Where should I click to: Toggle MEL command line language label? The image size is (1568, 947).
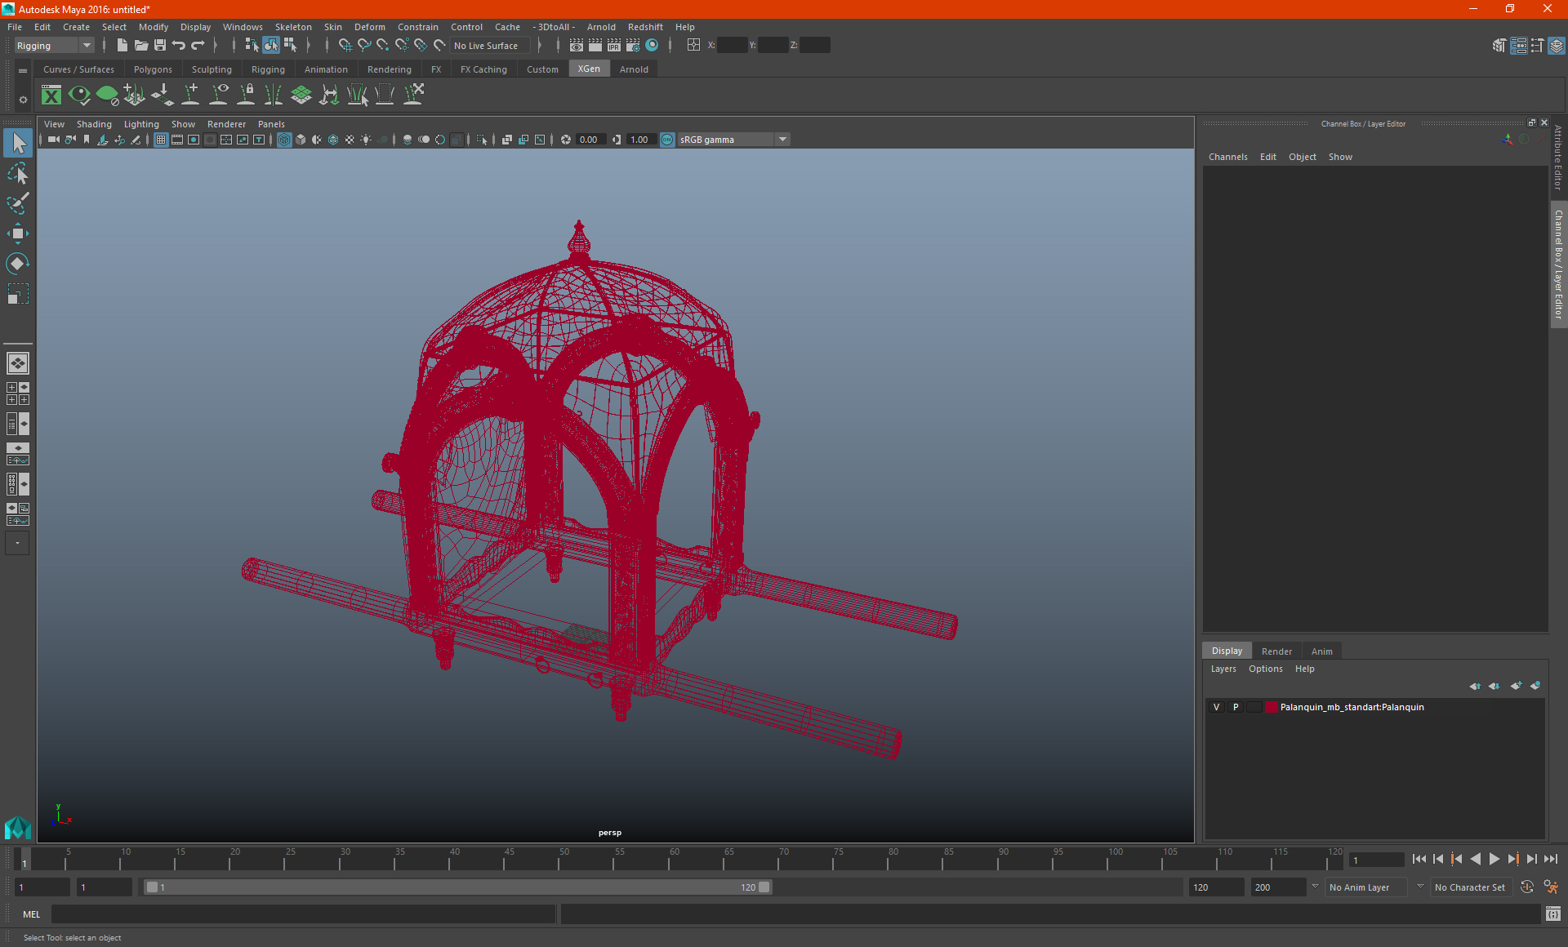(32, 914)
